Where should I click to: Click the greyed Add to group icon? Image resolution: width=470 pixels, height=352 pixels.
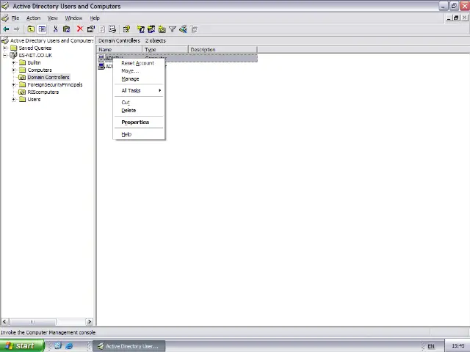point(194,29)
